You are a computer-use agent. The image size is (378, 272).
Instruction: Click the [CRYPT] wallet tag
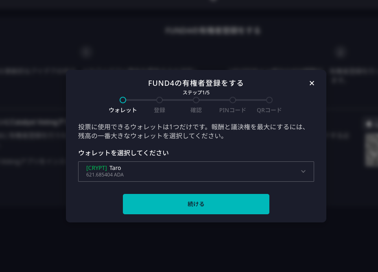pos(96,168)
